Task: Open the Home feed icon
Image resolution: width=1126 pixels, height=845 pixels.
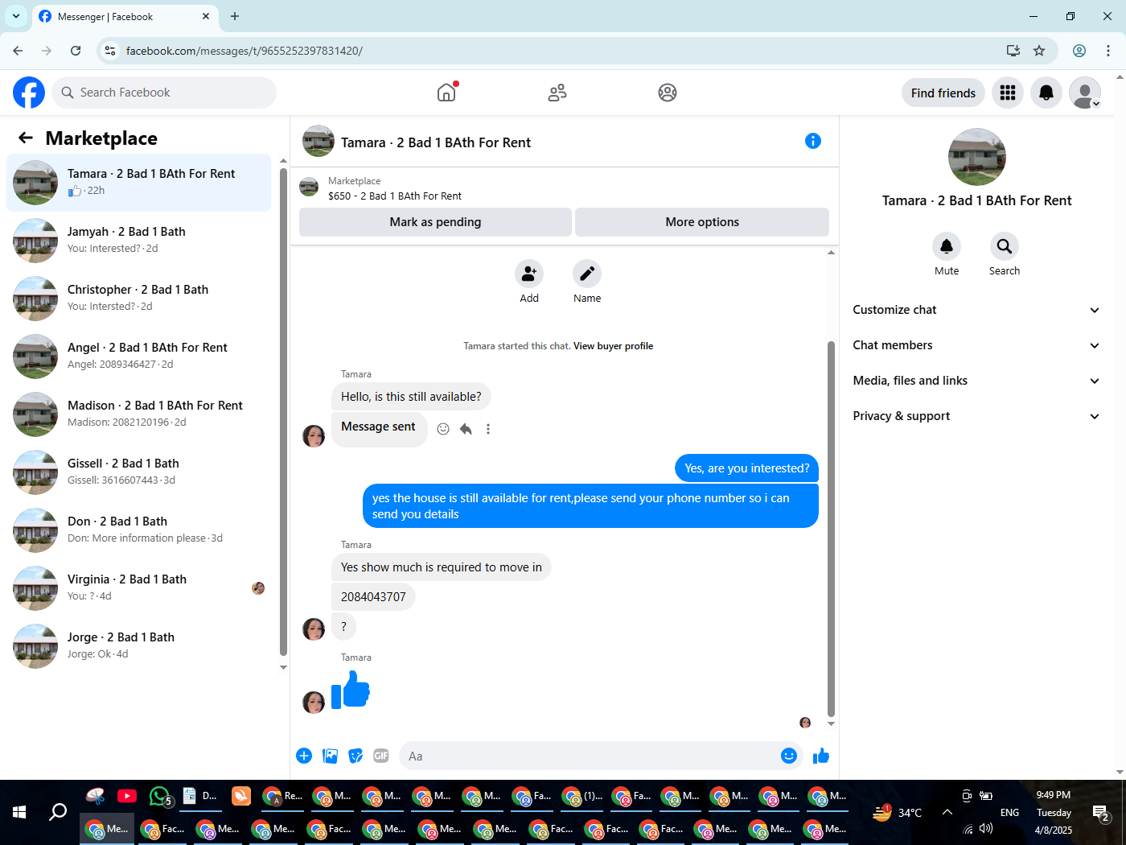Action: point(446,93)
